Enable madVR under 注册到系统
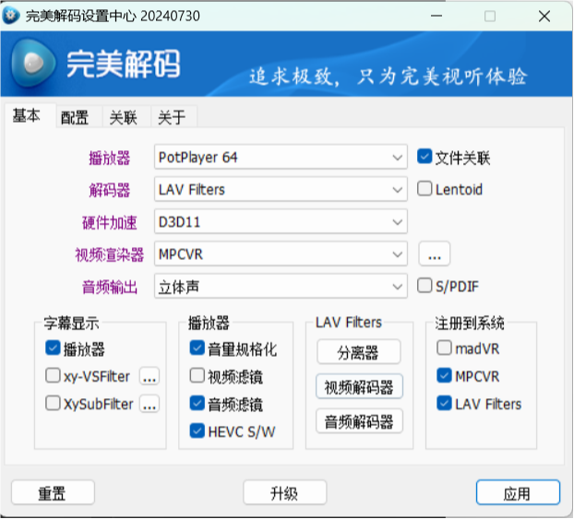The width and height of the screenshot is (574, 519). (444, 348)
